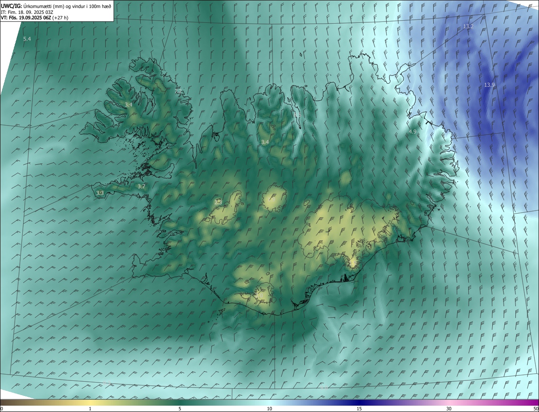Click the 4.9 value label on the map

click(x=413, y=132)
